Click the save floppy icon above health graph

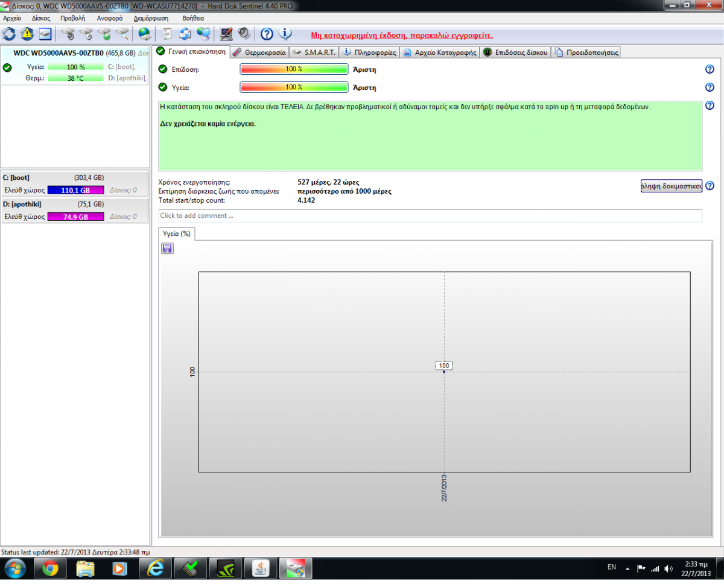click(x=167, y=249)
